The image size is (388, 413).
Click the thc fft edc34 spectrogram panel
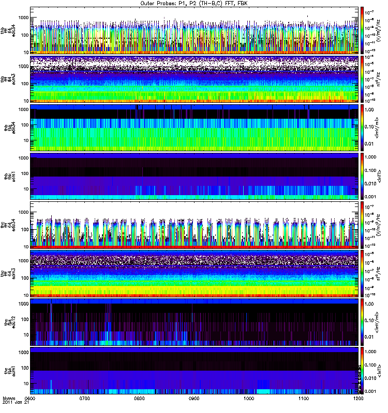195,225
